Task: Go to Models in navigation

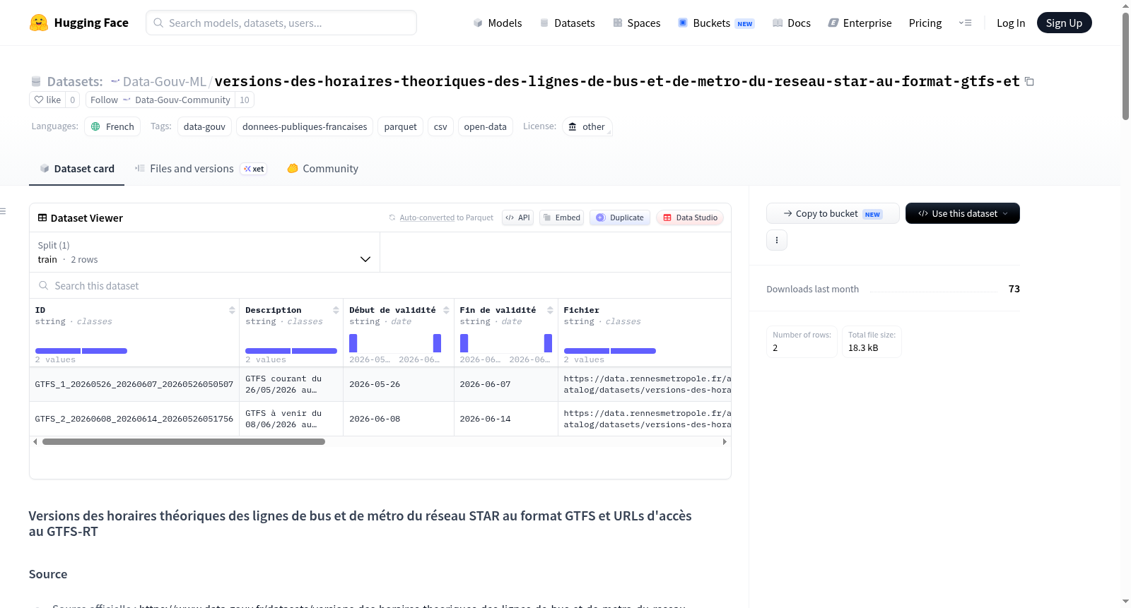Action: [498, 23]
